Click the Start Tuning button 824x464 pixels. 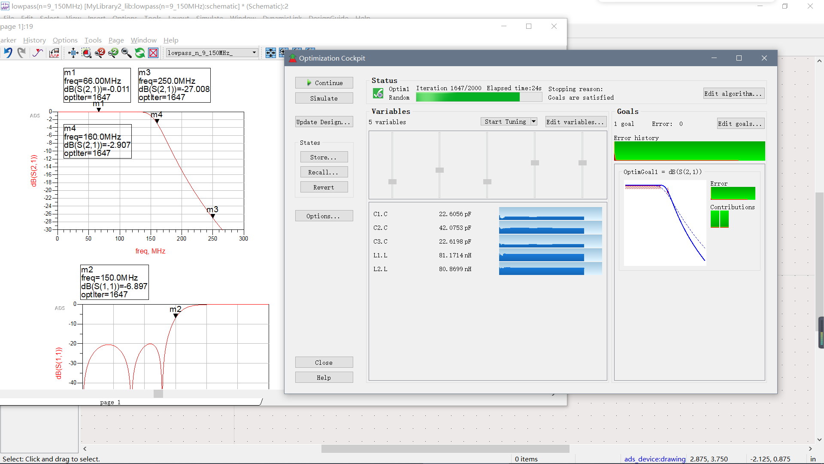pyautogui.click(x=505, y=122)
